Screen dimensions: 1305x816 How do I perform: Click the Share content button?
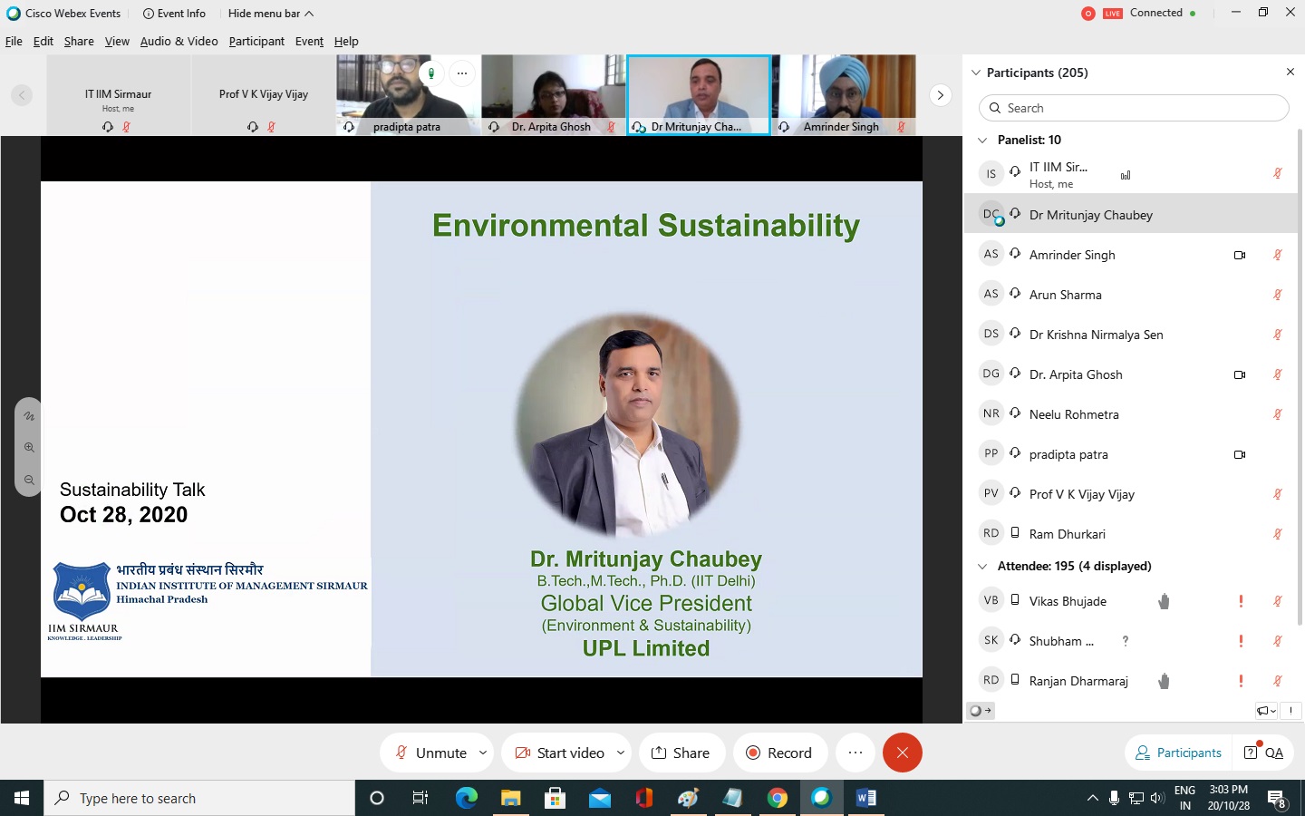[681, 753]
